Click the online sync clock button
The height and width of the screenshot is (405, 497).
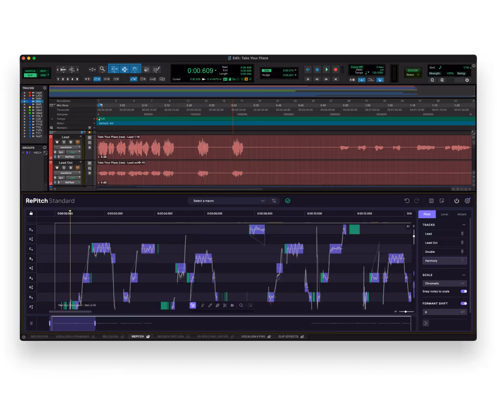308,69
